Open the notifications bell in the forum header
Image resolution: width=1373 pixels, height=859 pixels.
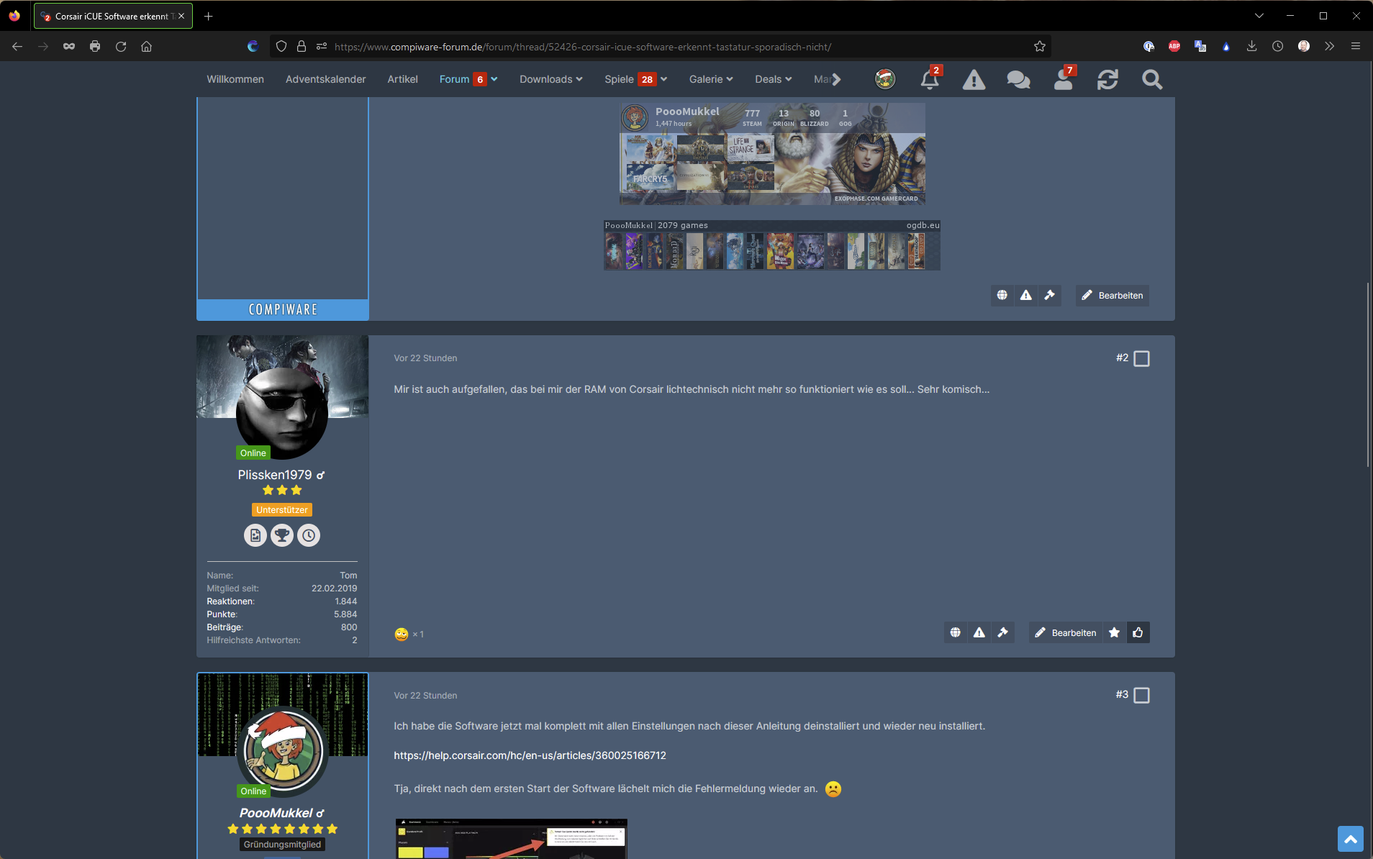[x=930, y=79]
